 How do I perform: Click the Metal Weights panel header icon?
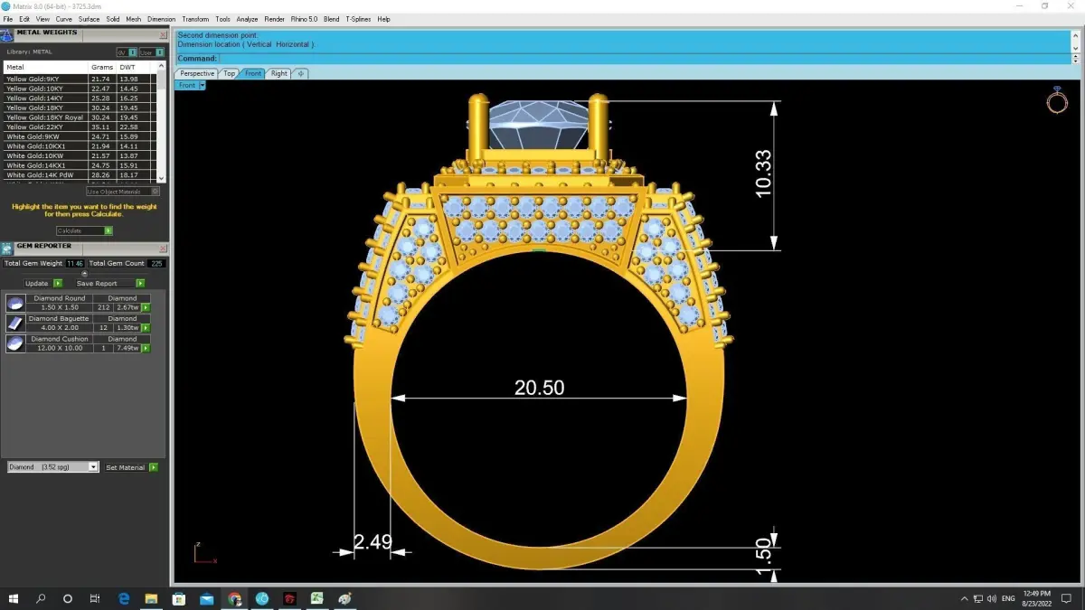pos(7,35)
